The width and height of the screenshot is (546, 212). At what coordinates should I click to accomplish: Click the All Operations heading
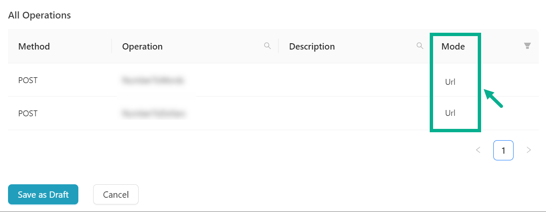coord(40,16)
